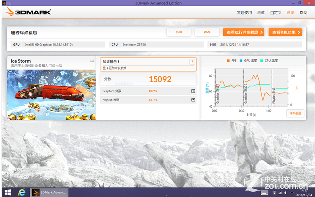Viewport: 315px width, 197px height.
Task: Click the Ice Storm spaceship thumbnail
Action: 51,95
